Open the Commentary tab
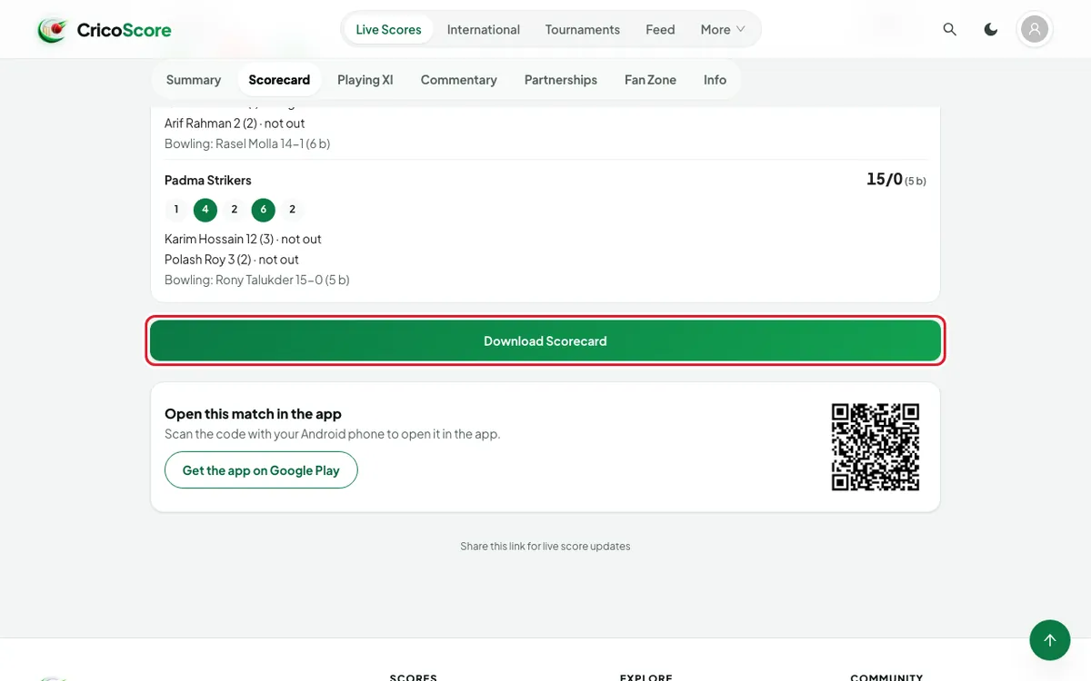1091x681 pixels. click(459, 80)
